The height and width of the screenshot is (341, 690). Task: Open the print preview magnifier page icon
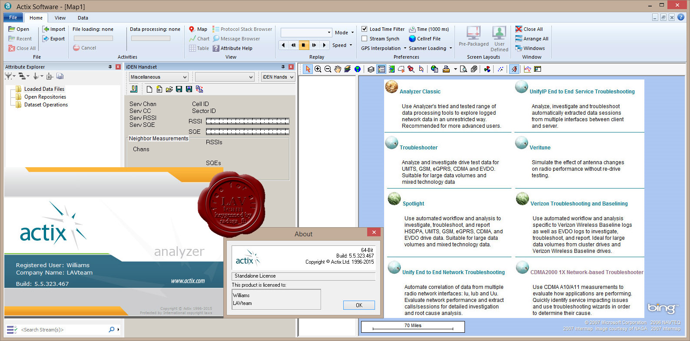(464, 69)
